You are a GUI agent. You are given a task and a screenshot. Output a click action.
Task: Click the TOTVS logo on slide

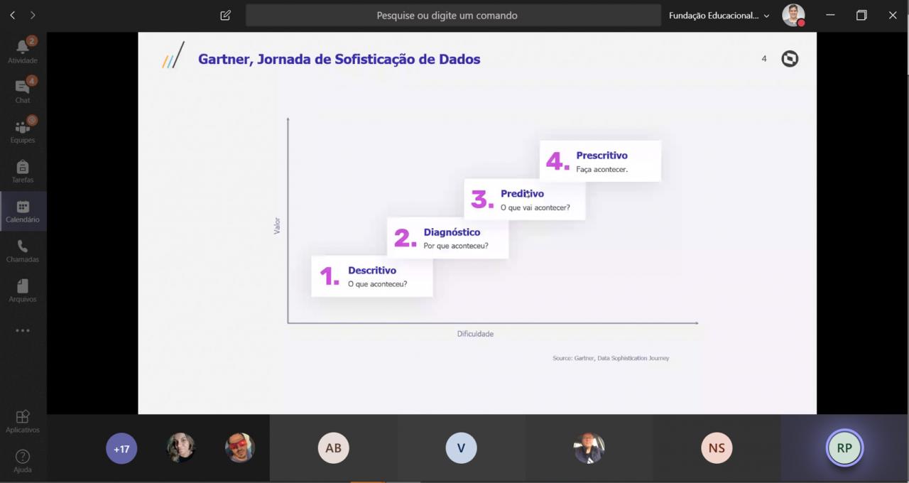pos(790,59)
